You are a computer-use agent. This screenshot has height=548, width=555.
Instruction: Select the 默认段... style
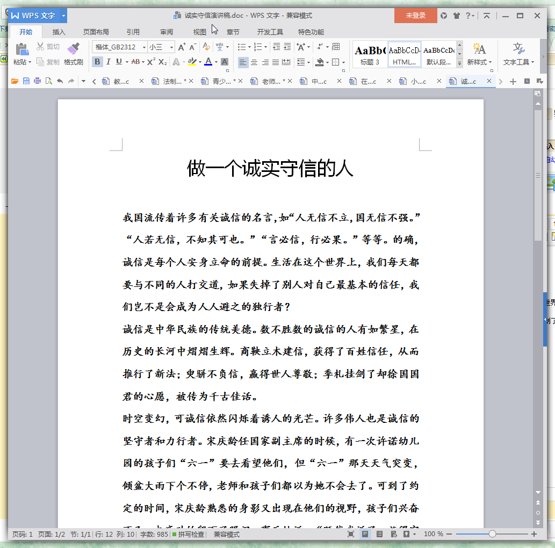(x=439, y=55)
